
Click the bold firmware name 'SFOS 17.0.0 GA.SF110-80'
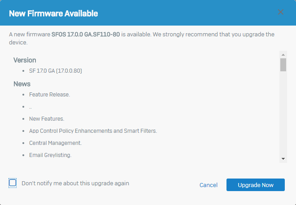pos(86,35)
